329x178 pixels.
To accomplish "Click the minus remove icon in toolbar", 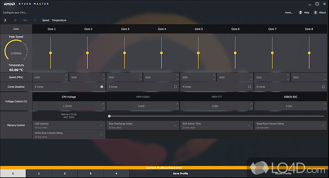I will (x=25, y=20).
